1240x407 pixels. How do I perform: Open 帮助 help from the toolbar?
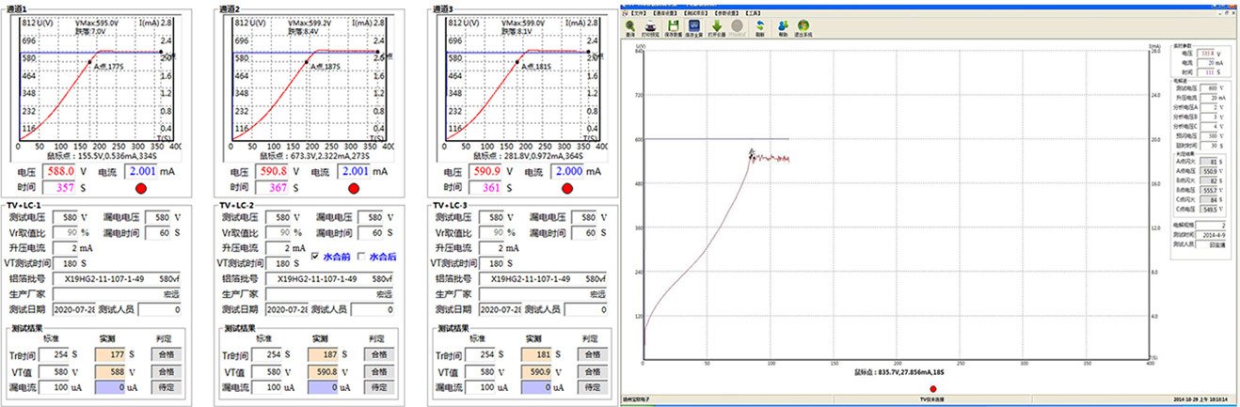783,27
